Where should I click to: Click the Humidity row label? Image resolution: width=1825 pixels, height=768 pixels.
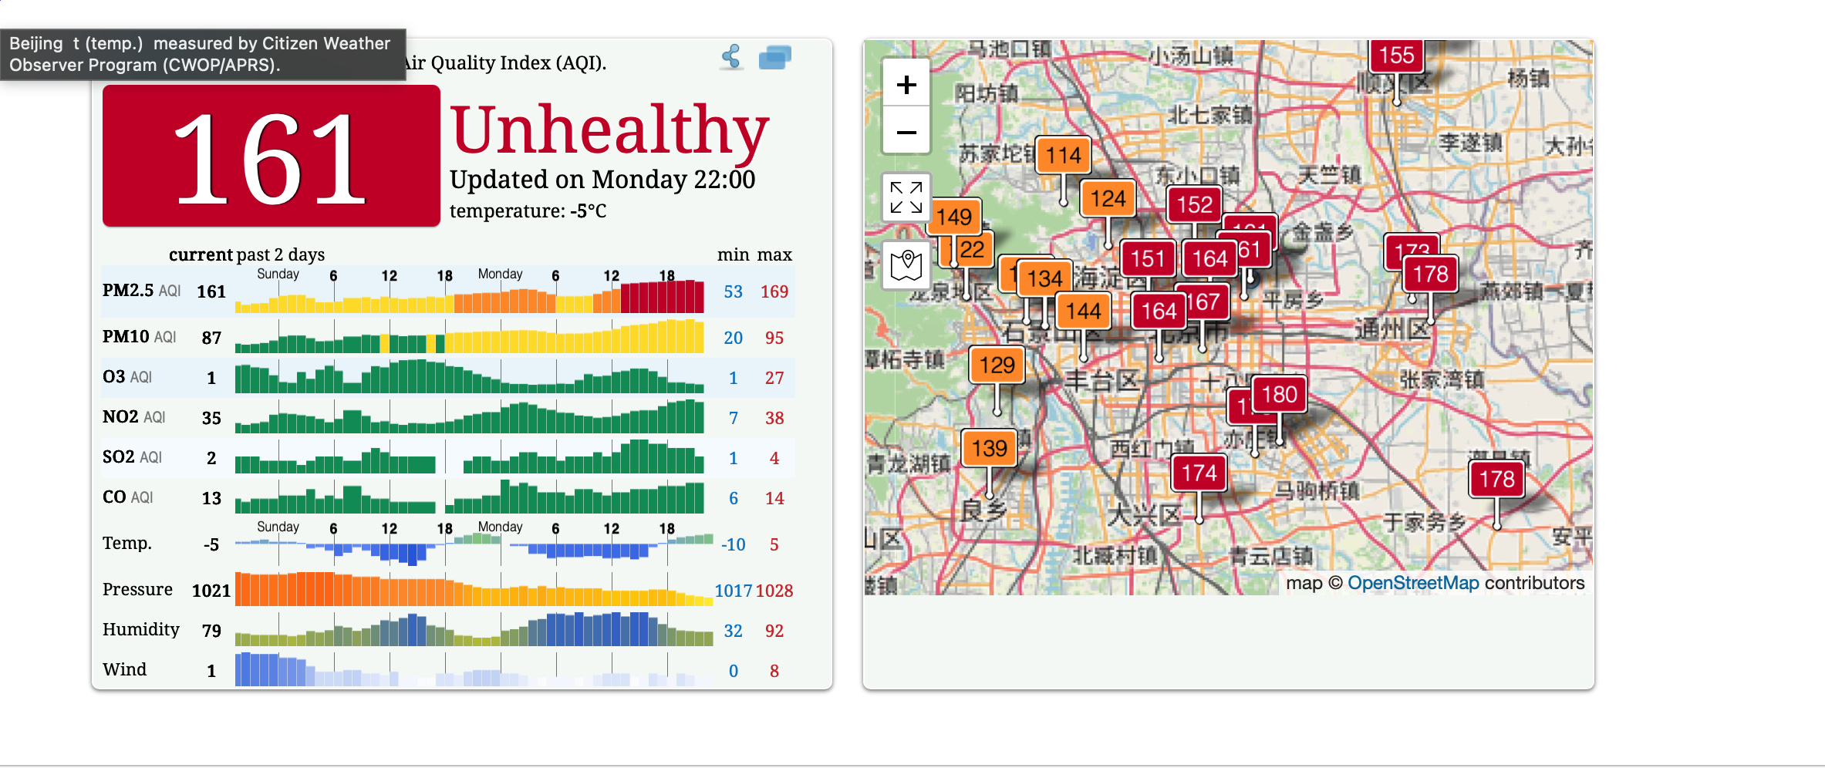pos(140,630)
